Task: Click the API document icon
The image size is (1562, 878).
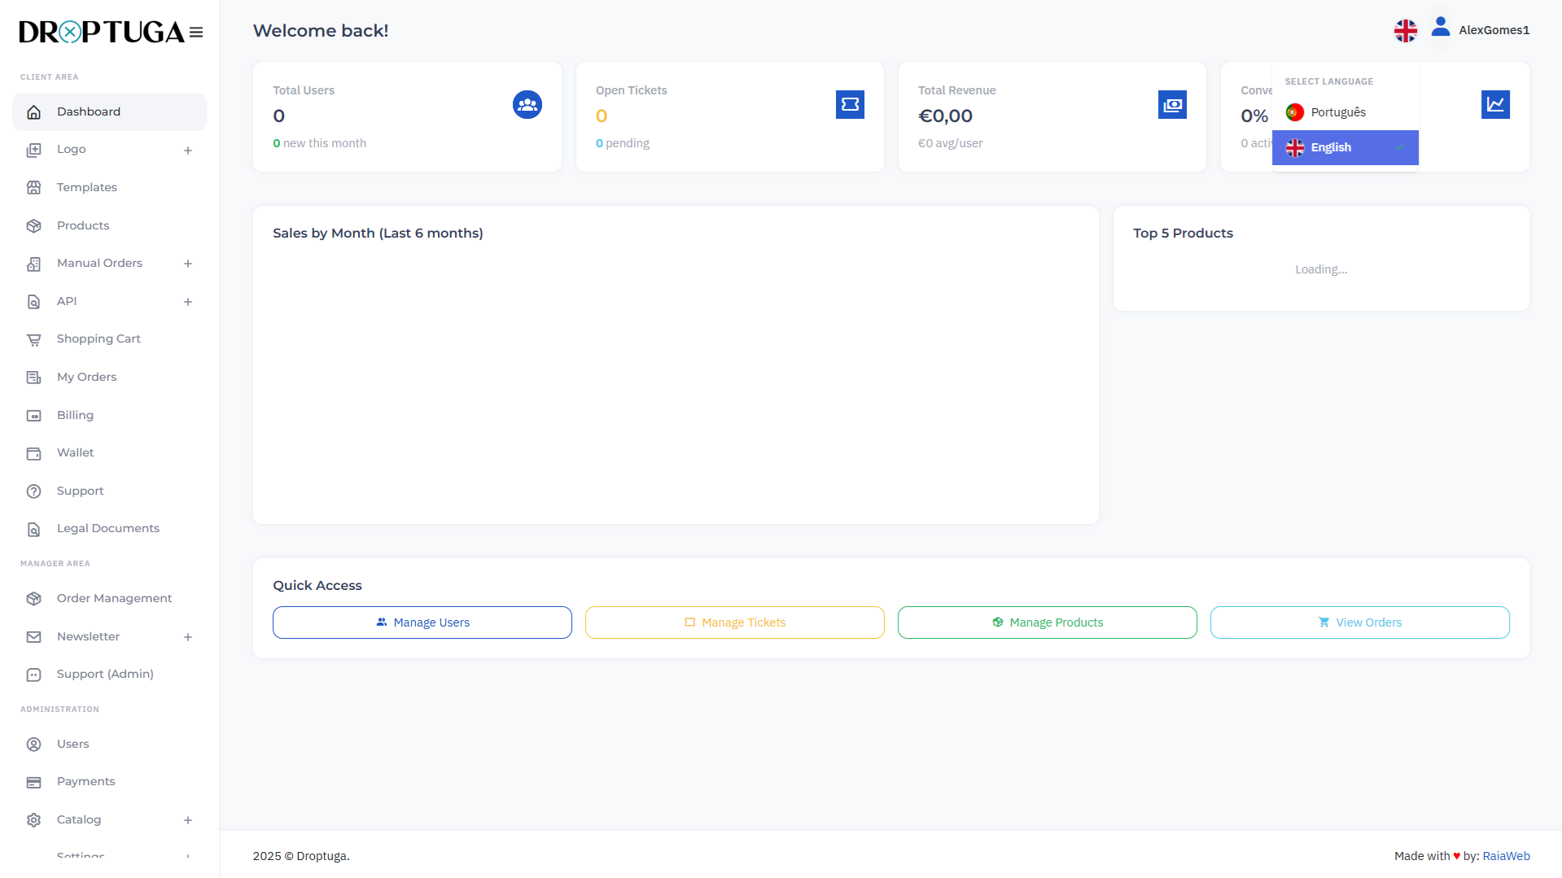Action: tap(33, 302)
